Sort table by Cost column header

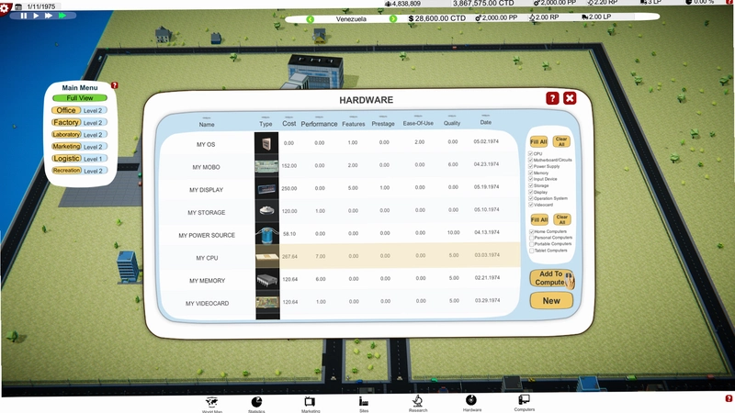tap(288, 124)
